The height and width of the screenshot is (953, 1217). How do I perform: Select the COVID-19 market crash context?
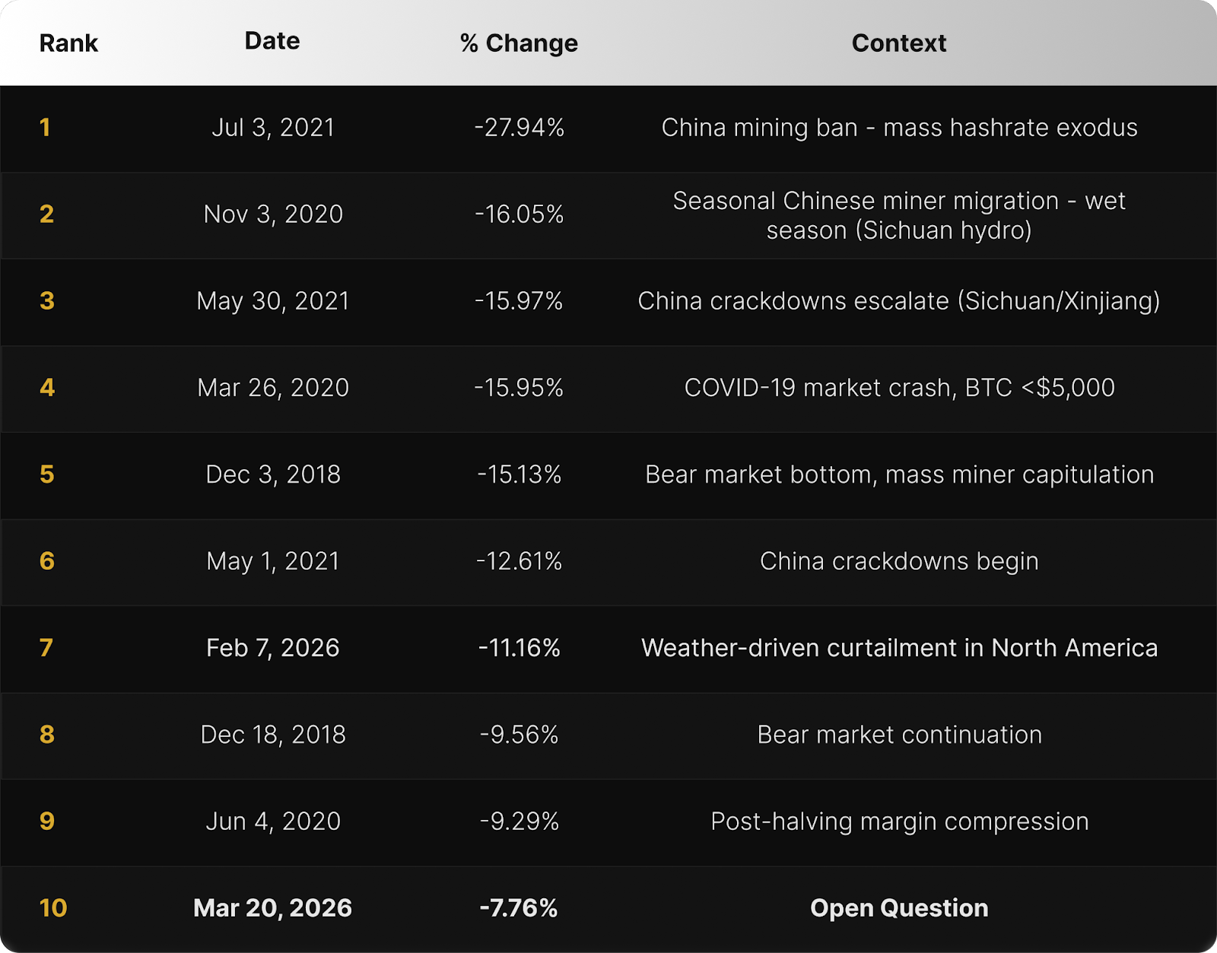899,387
